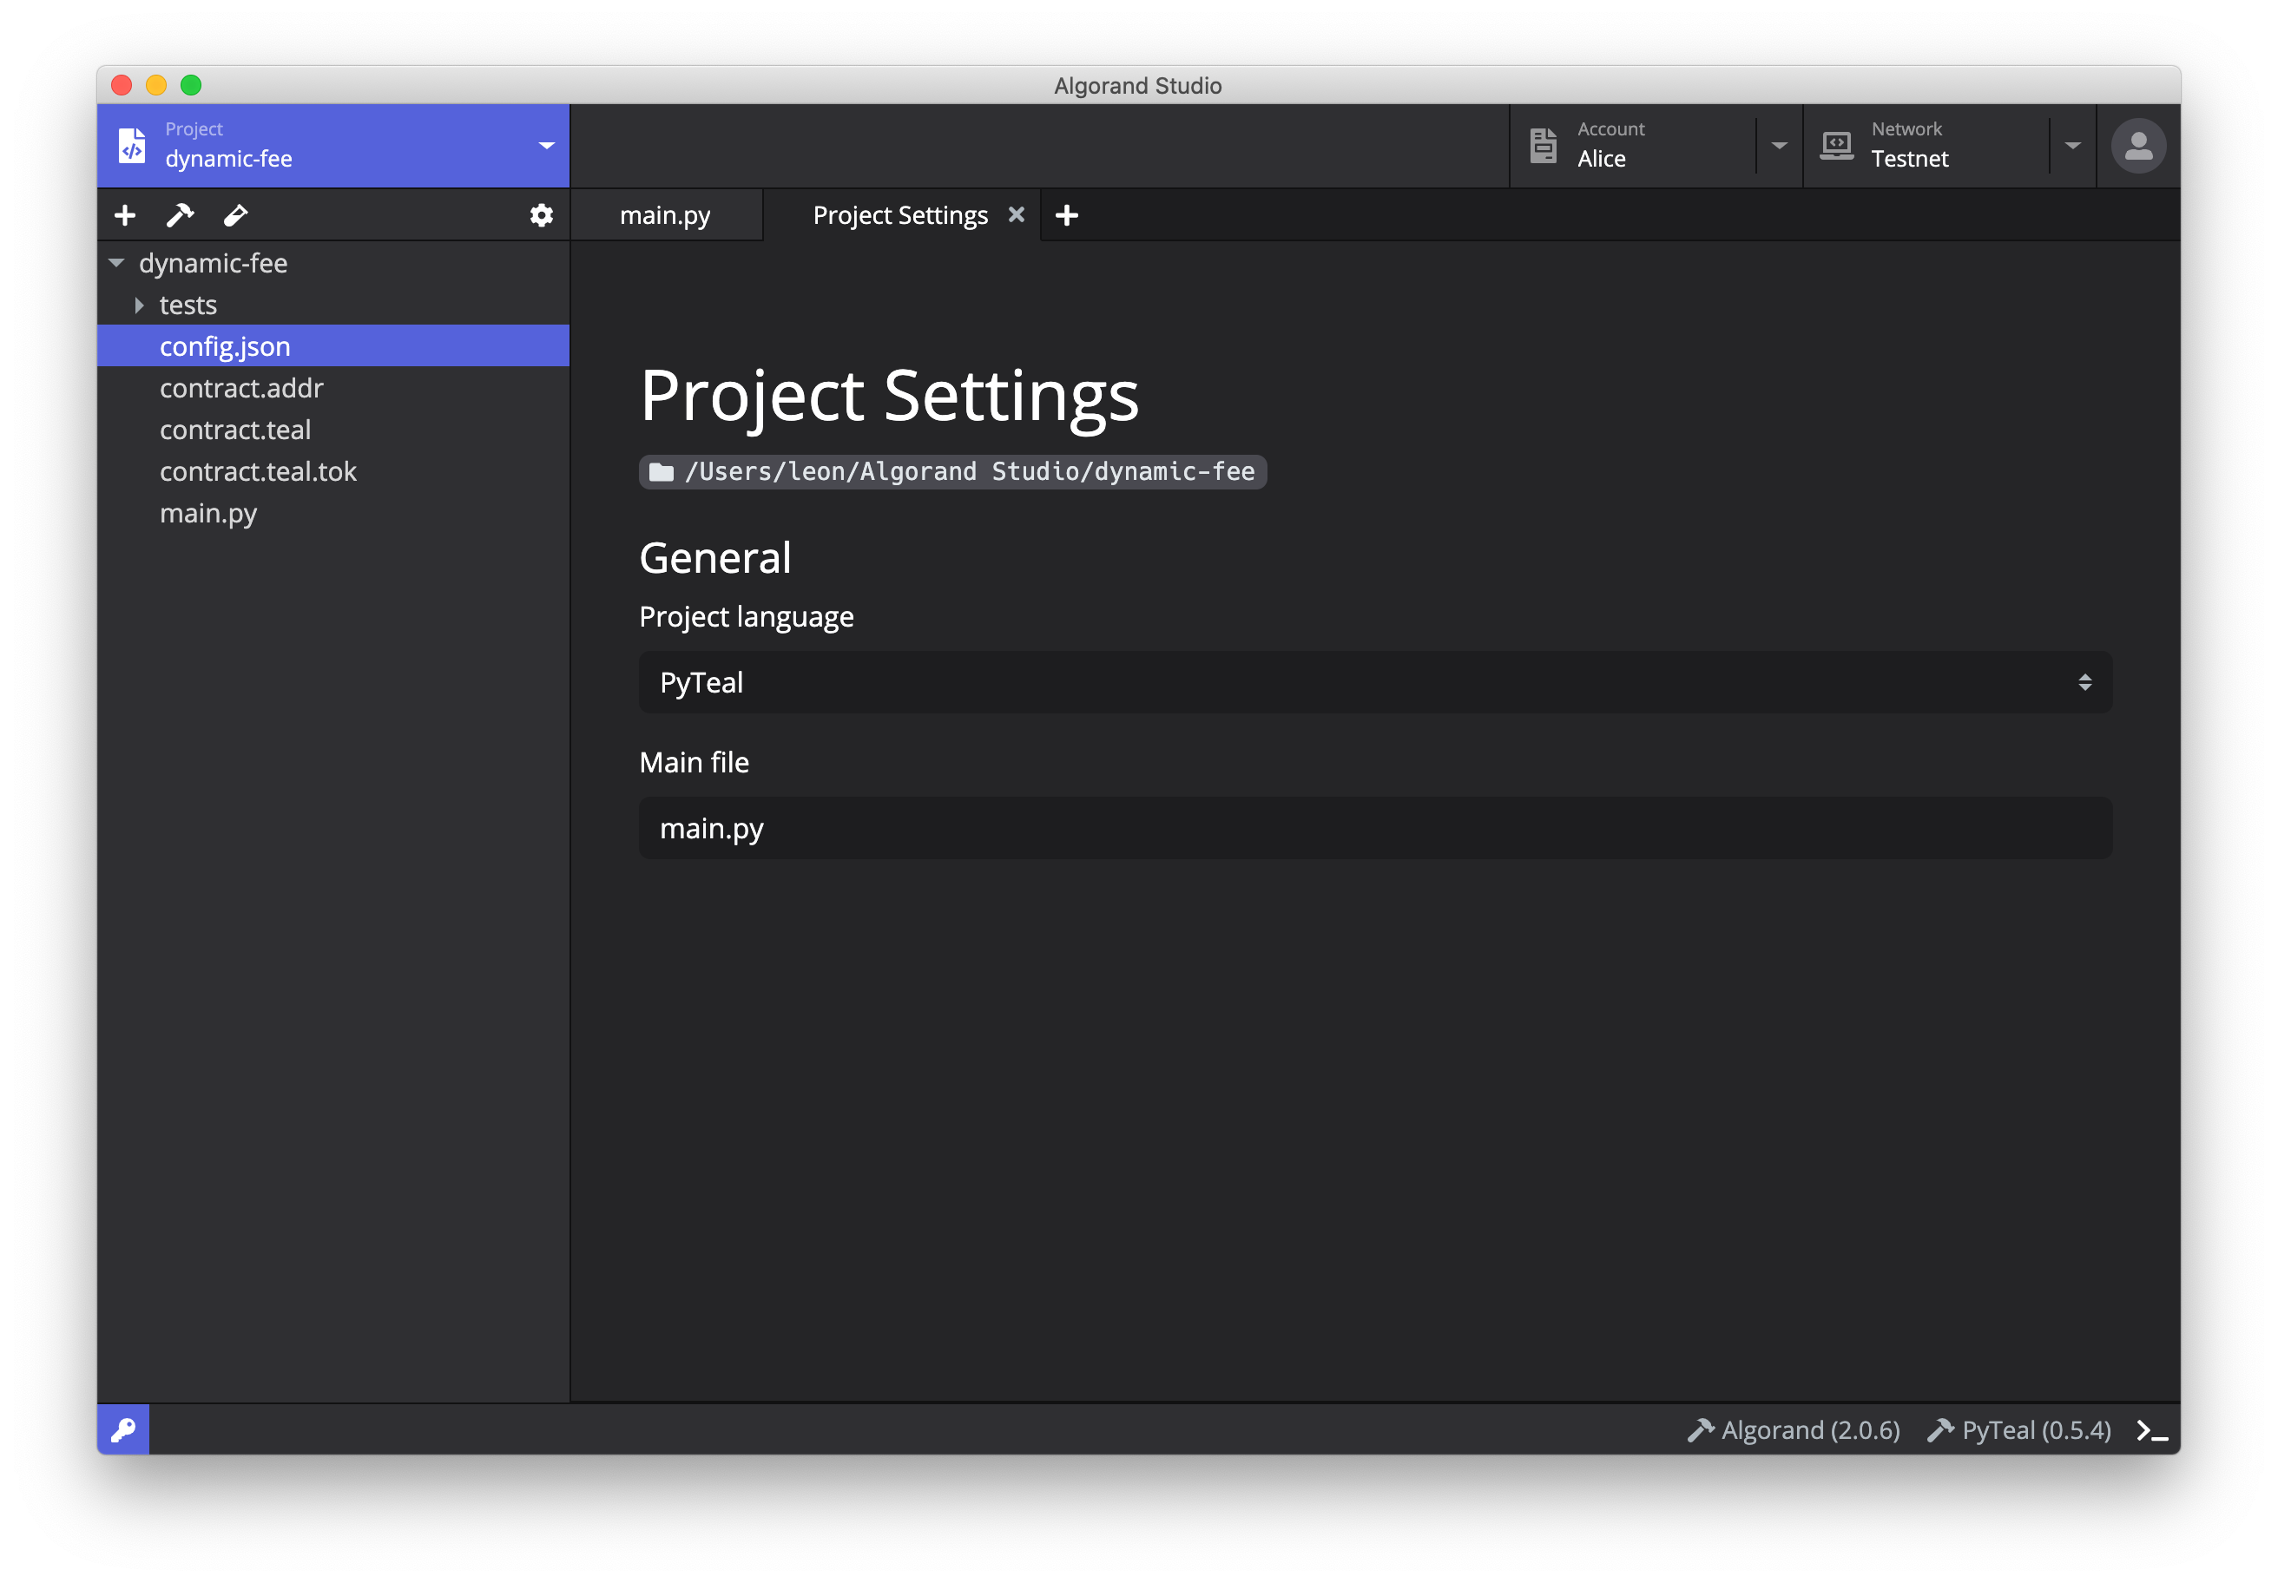Open the Project language PyTeal dropdown
Image resolution: width=2278 pixels, height=1583 pixels.
click(1374, 682)
